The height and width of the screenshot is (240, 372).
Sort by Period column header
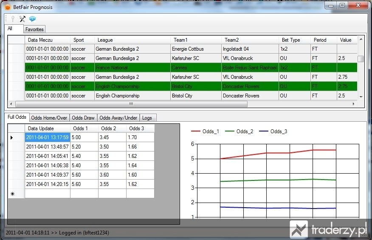[x=324, y=40]
